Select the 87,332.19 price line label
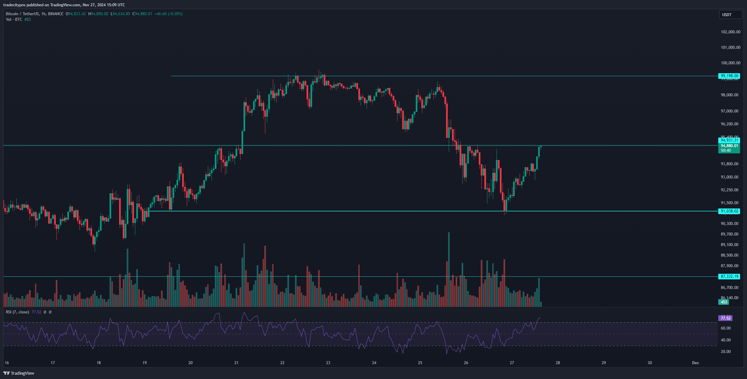Screen dimensions: 747x379 pos(729,276)
